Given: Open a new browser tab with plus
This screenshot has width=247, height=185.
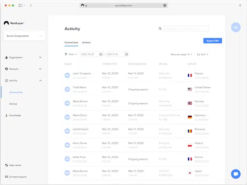Looking at the screenshot, I should 240,5.
